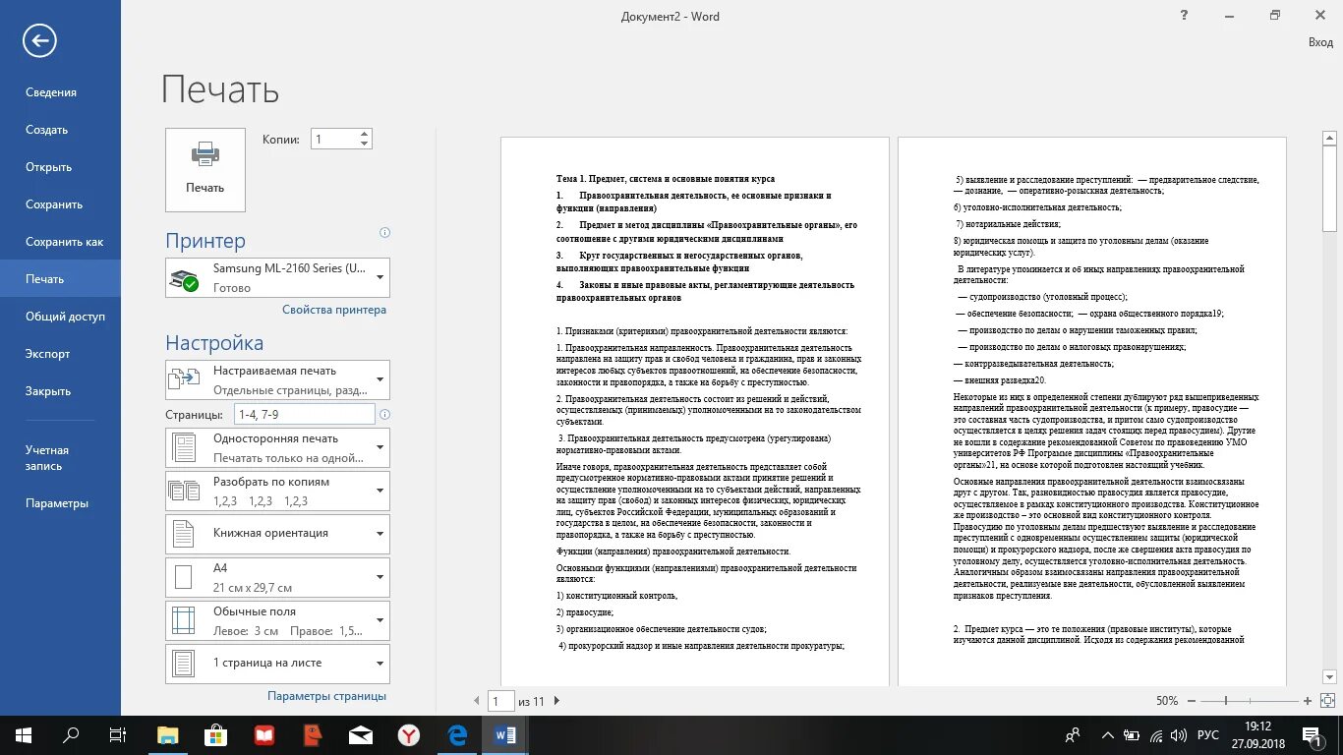This screenshot has width=1343, height=755.
Task: Click the zoom slider handle
Action: point(1226,701)
